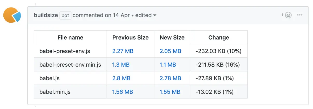Expand the edited history dropdown

[146, 15]
